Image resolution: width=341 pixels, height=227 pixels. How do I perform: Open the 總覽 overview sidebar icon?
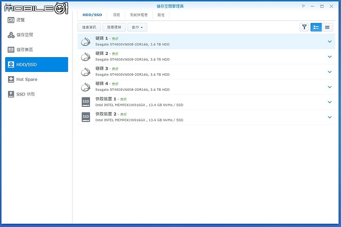coord(11,20)
